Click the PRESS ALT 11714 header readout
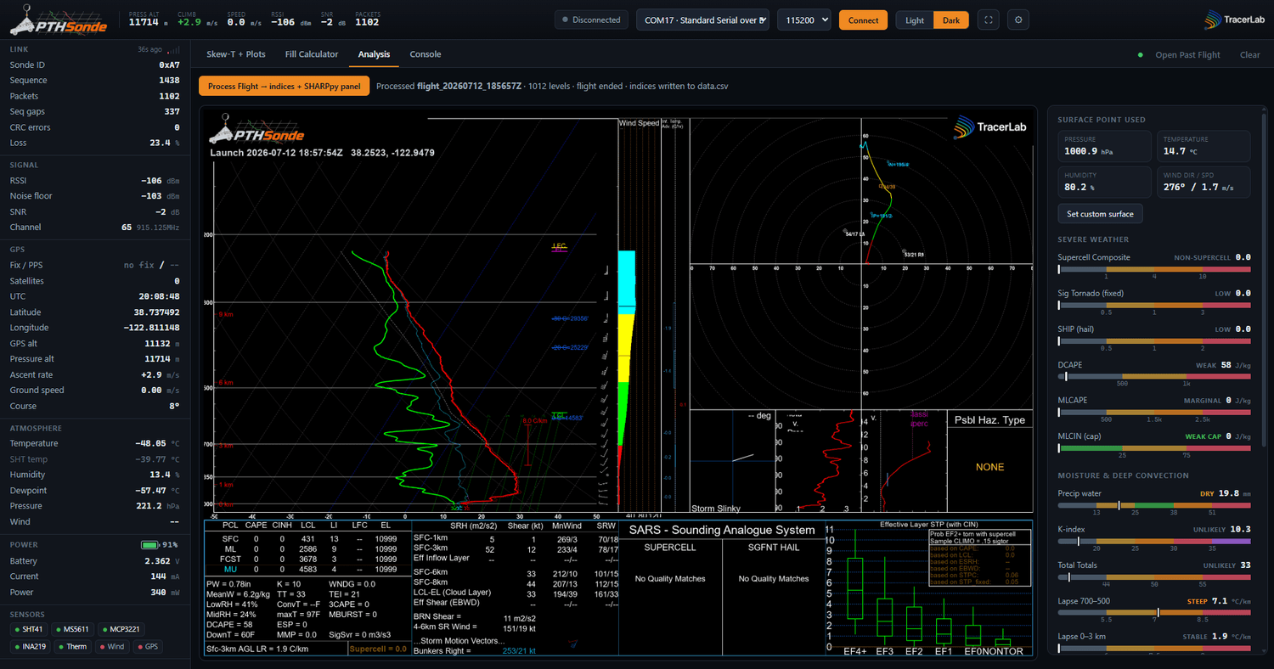The image size is (1274, 669). [148, 20]
